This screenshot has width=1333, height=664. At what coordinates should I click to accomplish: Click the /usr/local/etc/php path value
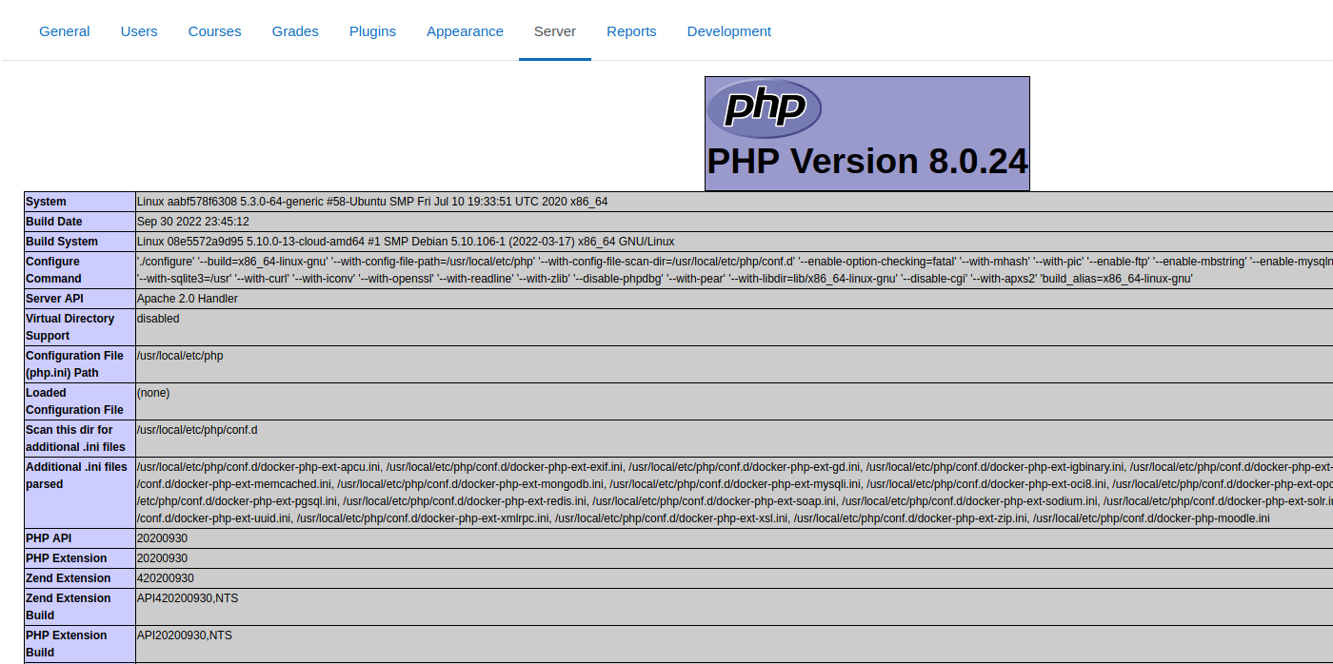(180, 356)
